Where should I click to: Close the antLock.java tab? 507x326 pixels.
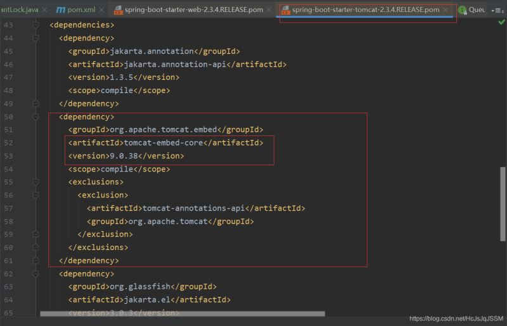coord(44,10)
